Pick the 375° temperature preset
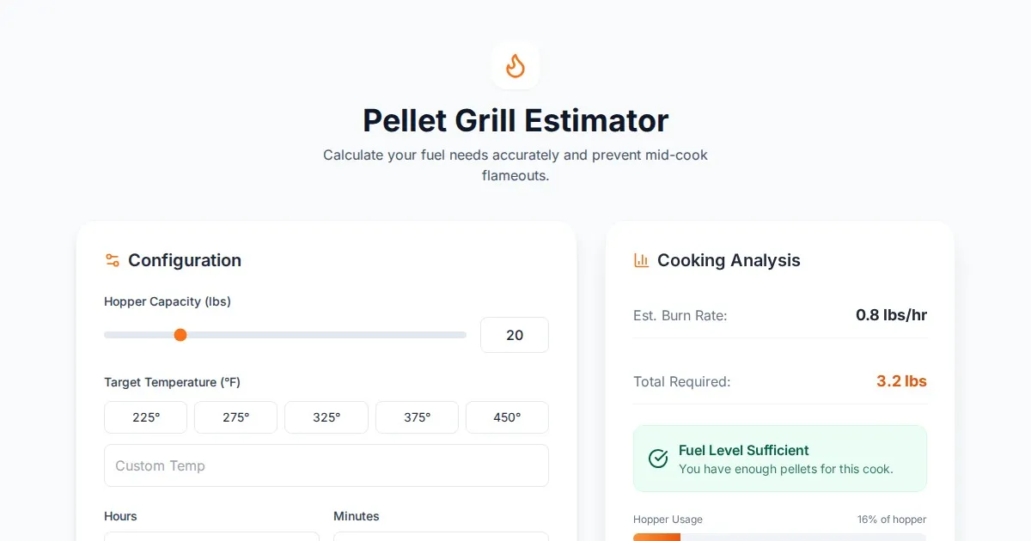Image resolution: width=1031 pixels, height=541 pixels. coord(417,417)
